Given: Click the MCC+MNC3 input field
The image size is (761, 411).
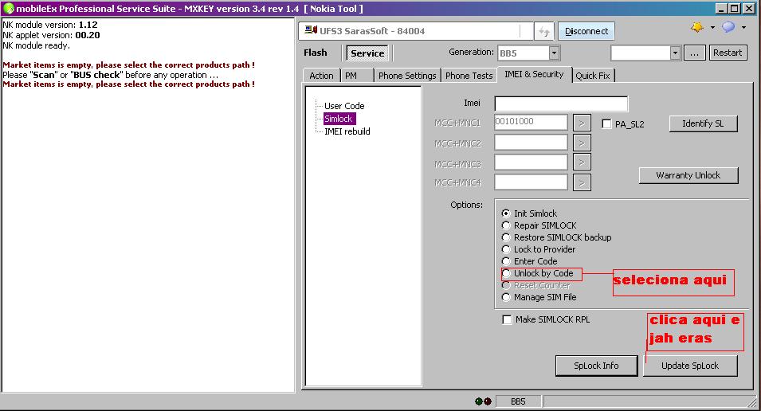Looking at the screenshot, I should [x=531, y=162].
